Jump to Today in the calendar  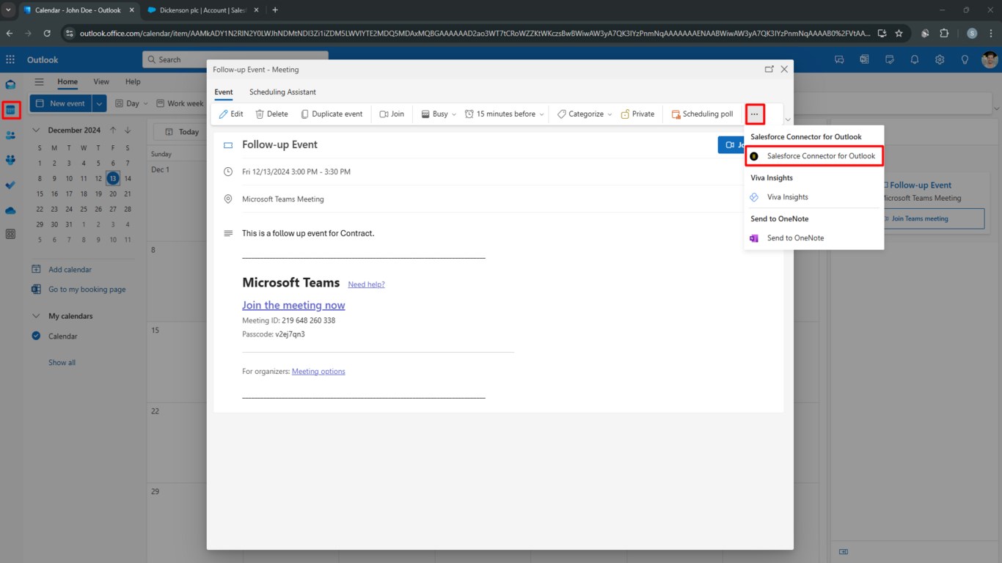pyautogui.click(x=182, y=132)
